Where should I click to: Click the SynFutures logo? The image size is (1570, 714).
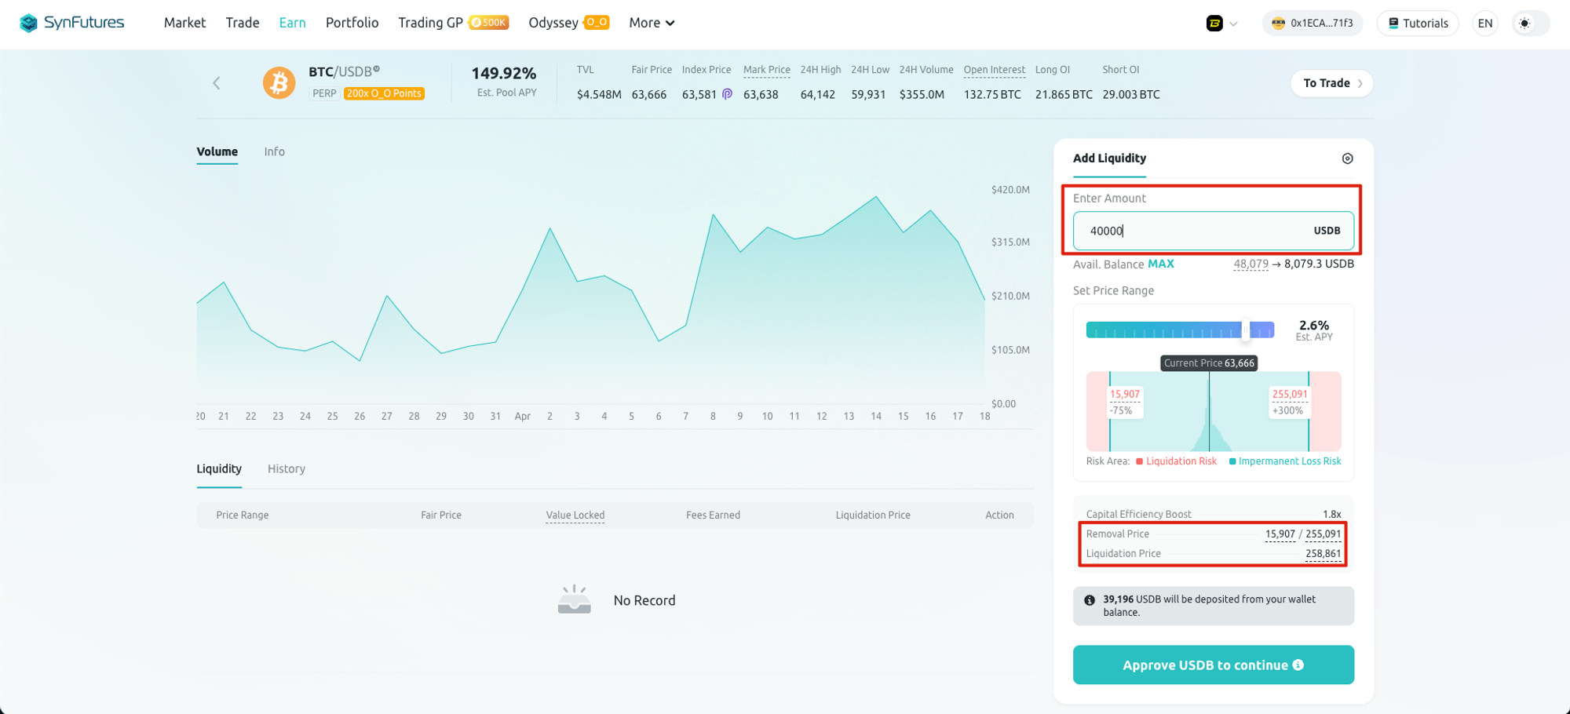(72, 23)
